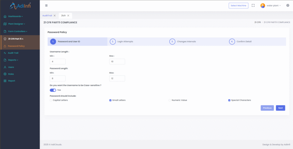Click the Audit Trail activity icon
Screen dimensions: 293x149
pyautogui.click(x=5, y=53)
